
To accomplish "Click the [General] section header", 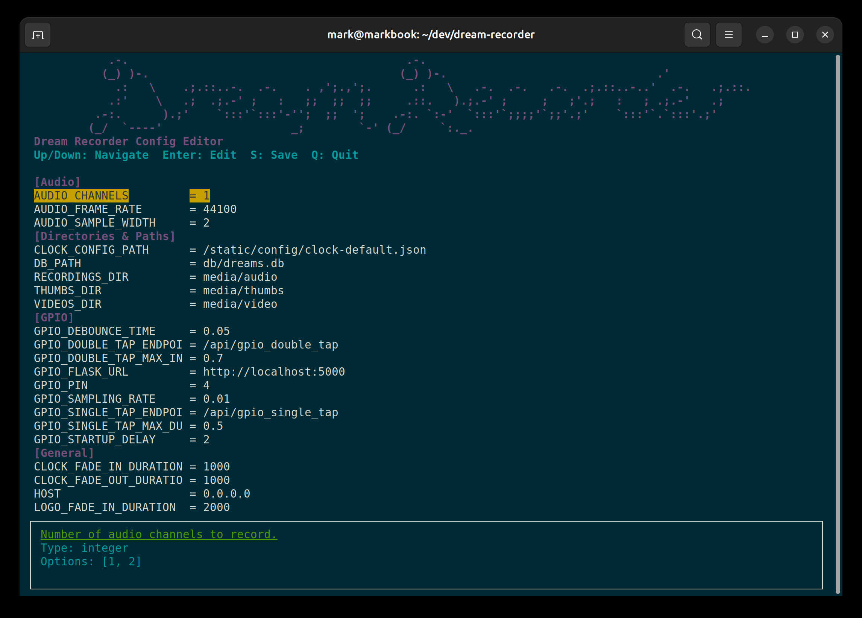I will click(64, 452).
